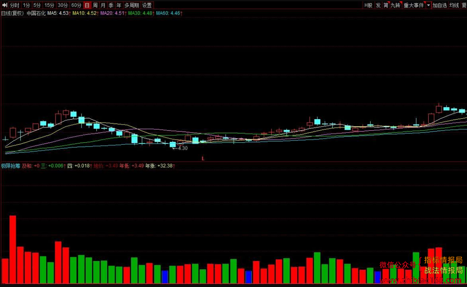Click the 年低: +3.49 indicator value
Viewport: 467px width, 287px height.
[131, 166]
